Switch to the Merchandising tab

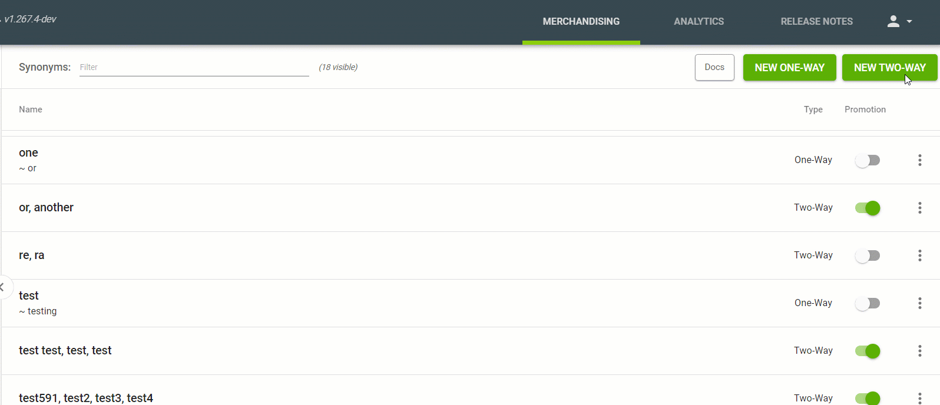tap(581, 21)
